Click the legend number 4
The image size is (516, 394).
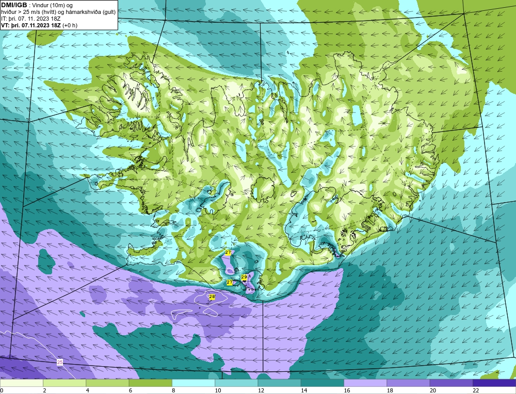(x=88, y=390)
